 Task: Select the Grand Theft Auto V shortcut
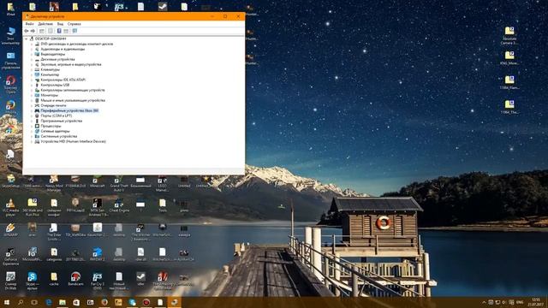(x=119, y=184)
